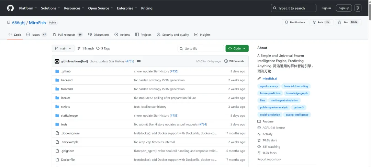The width and height of the screenshot is (371, 167).
Task: Open the GitHub home logo
Action: pos(10,8)
